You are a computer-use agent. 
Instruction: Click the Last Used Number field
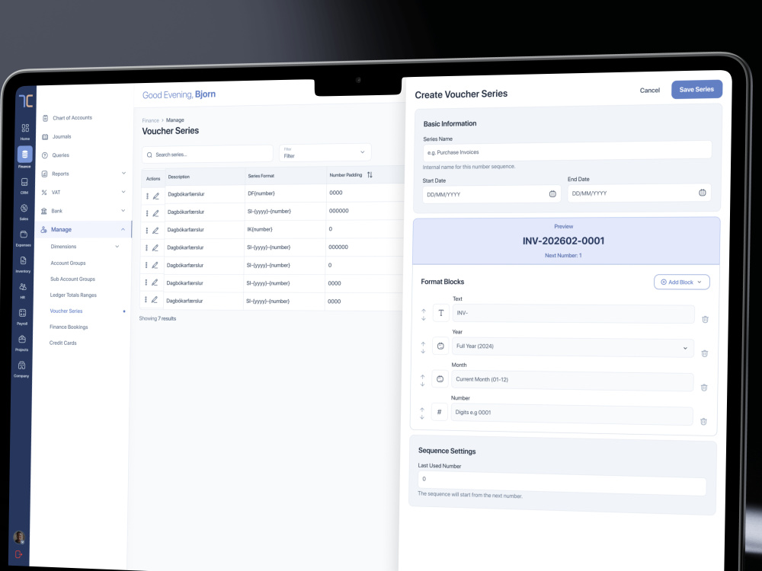[562, 482]
